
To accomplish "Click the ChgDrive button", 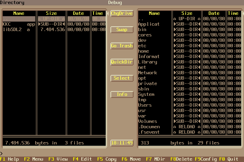I will tap(122, 13).
